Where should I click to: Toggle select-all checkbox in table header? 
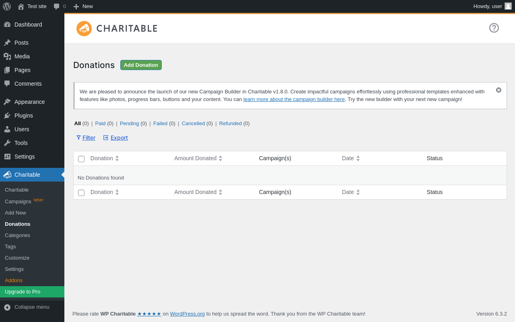click(81, 159)
